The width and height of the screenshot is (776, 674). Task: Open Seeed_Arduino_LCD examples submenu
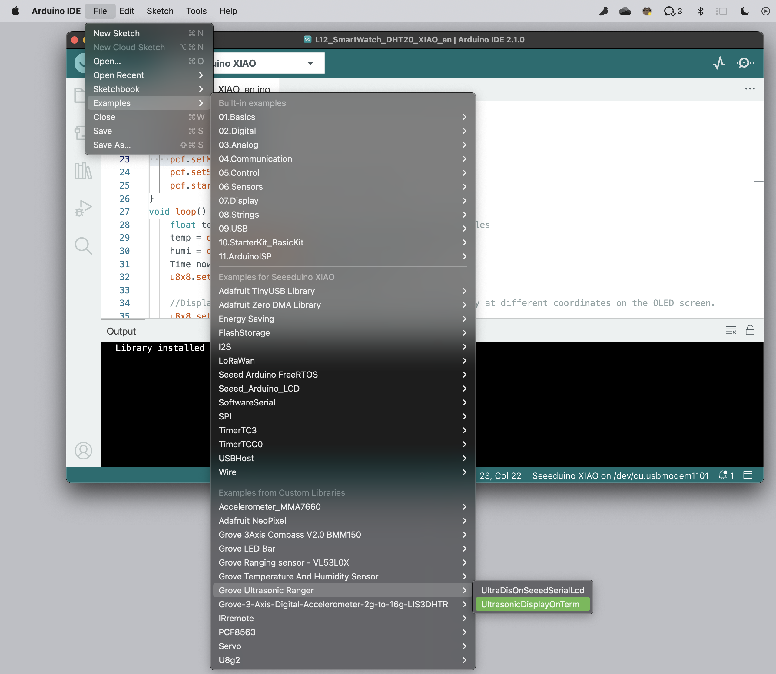pyautogui.click(x=343, y=388)
